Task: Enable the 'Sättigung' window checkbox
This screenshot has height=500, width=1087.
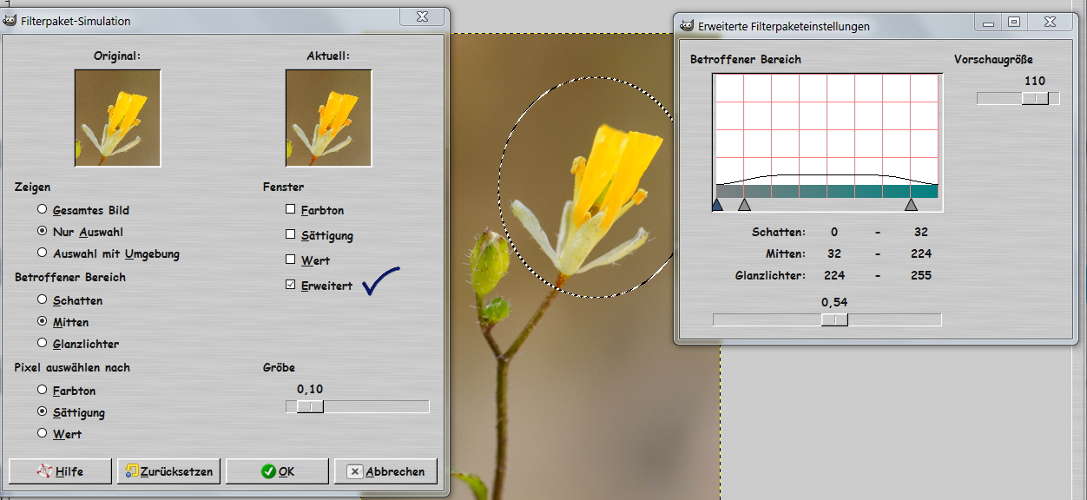Action: 291,234
